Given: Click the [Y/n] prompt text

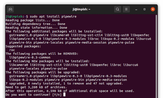Looking at the screenshot, I should (x=57, y=95).
